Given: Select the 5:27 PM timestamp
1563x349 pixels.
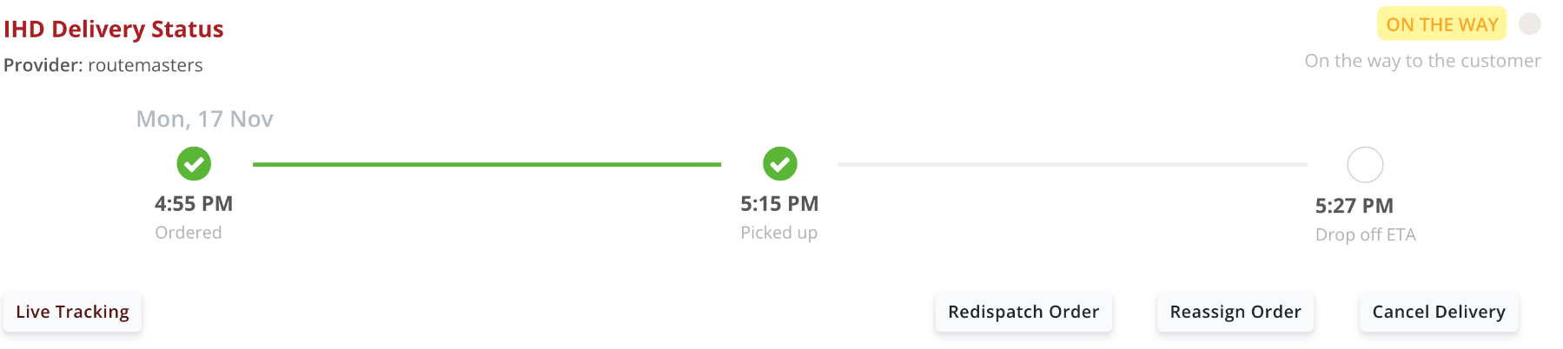Looking at the screenshot, I should pyautogui.click(x=1354, y=206).
